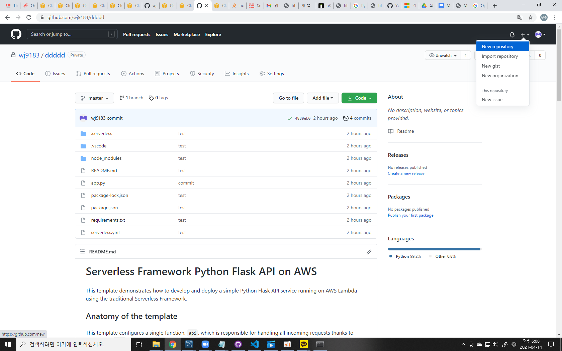Open Marketplace in the header

click(187, 34)
